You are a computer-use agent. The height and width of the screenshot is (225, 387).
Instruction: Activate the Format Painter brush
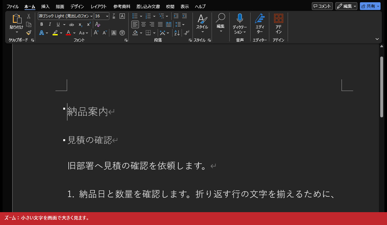(x=29, y=32)
